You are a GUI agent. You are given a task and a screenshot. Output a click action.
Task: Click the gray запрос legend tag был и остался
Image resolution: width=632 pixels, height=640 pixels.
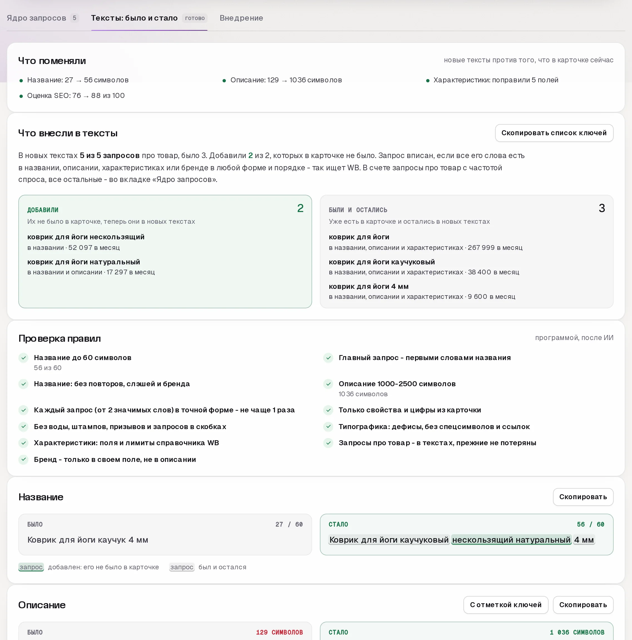click(x=182, y=567)
